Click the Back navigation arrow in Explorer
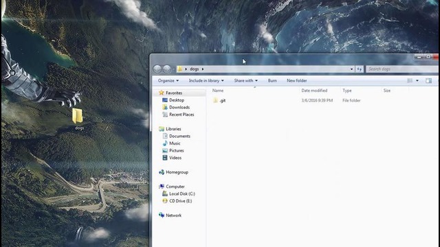 click(x=157, y=69)
